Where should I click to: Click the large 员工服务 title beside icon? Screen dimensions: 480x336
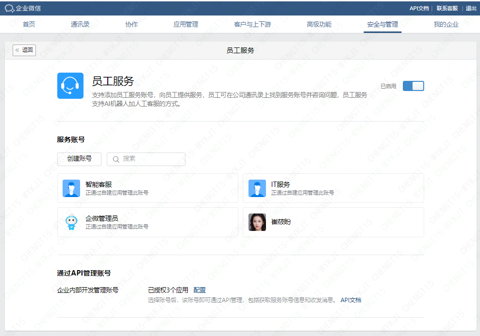[x=113, y=81]
